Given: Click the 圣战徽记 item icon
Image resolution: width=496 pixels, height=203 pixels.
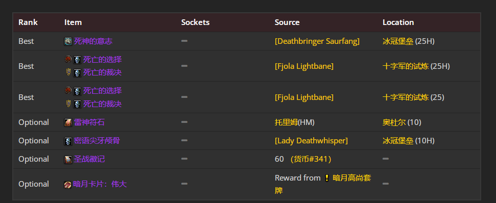Looking at the screenshot, I should pyautogui.click(x=68, y=160).
